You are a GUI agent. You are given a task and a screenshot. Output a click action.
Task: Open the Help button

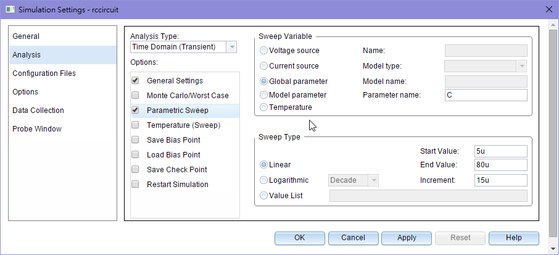click(514, 238)
